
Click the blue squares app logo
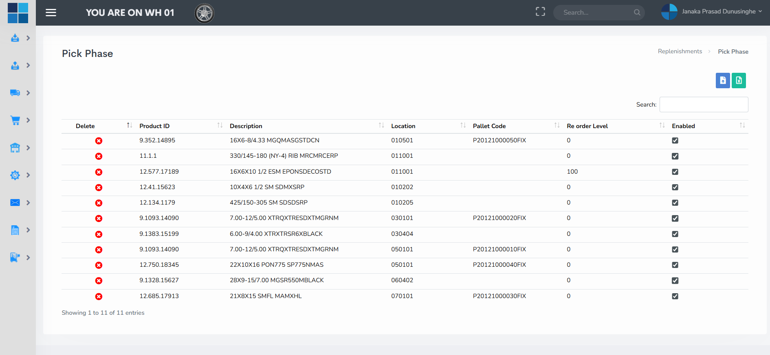tap(18, 13)
